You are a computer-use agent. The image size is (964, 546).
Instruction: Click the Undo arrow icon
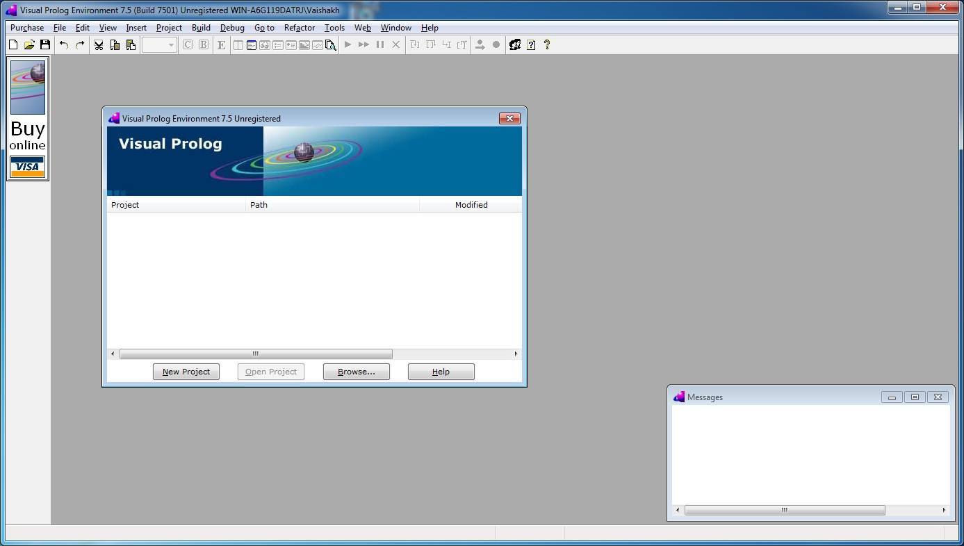[64, 44]
